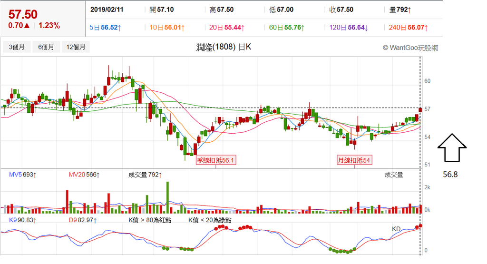Click the last red KD dot

(420, 225)
